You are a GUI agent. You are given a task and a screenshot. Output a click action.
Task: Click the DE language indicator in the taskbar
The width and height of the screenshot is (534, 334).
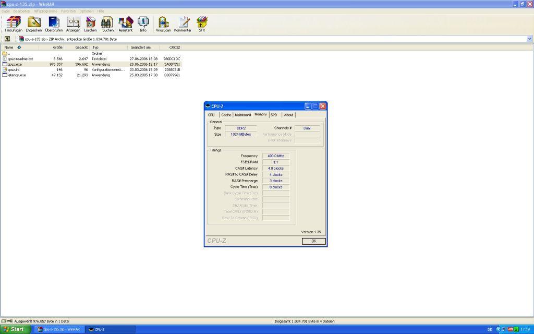[490, 330]
